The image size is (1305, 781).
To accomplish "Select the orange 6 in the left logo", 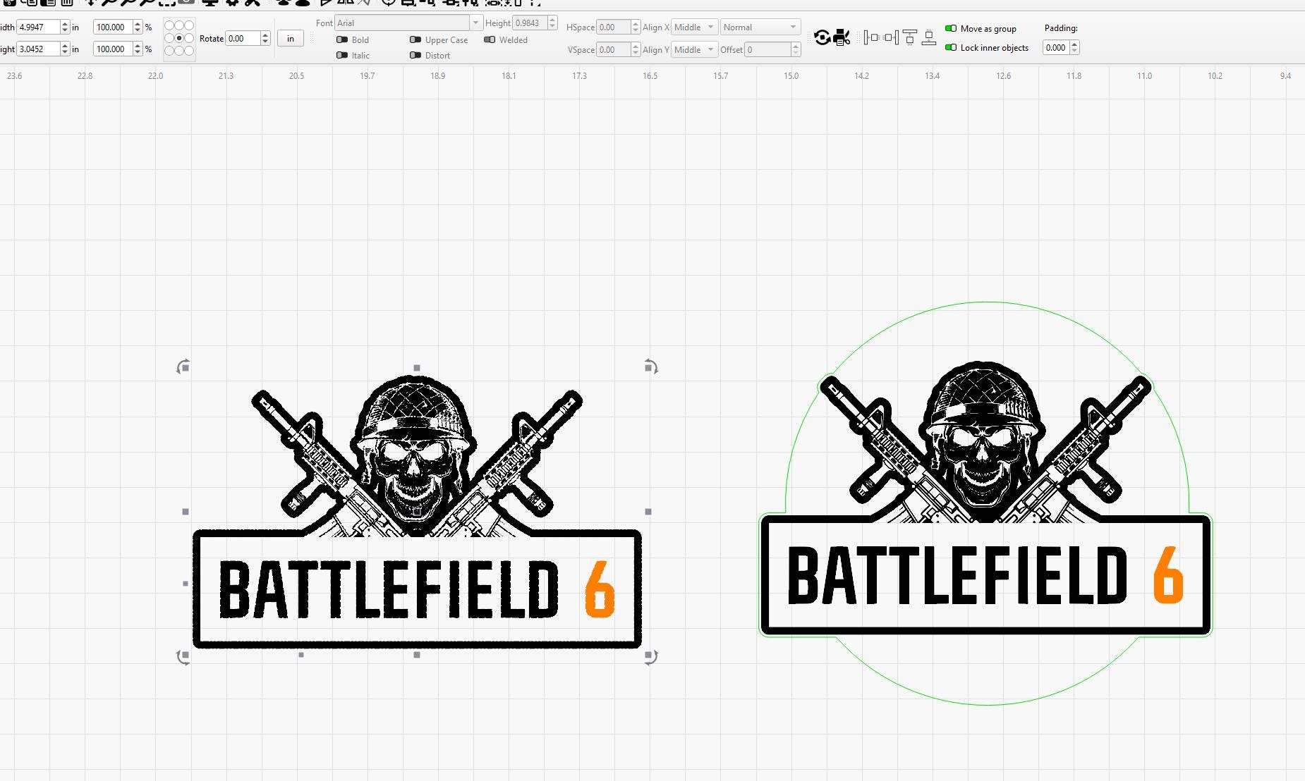I will point(600,590).
